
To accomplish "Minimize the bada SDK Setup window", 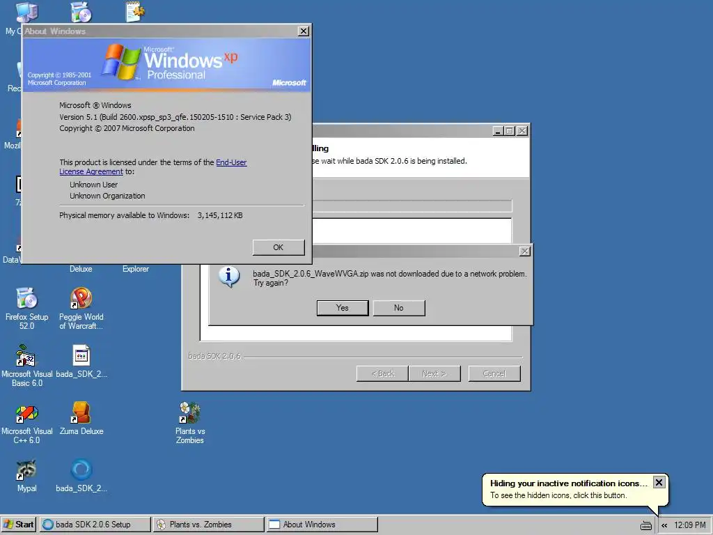I will [498, 131].
